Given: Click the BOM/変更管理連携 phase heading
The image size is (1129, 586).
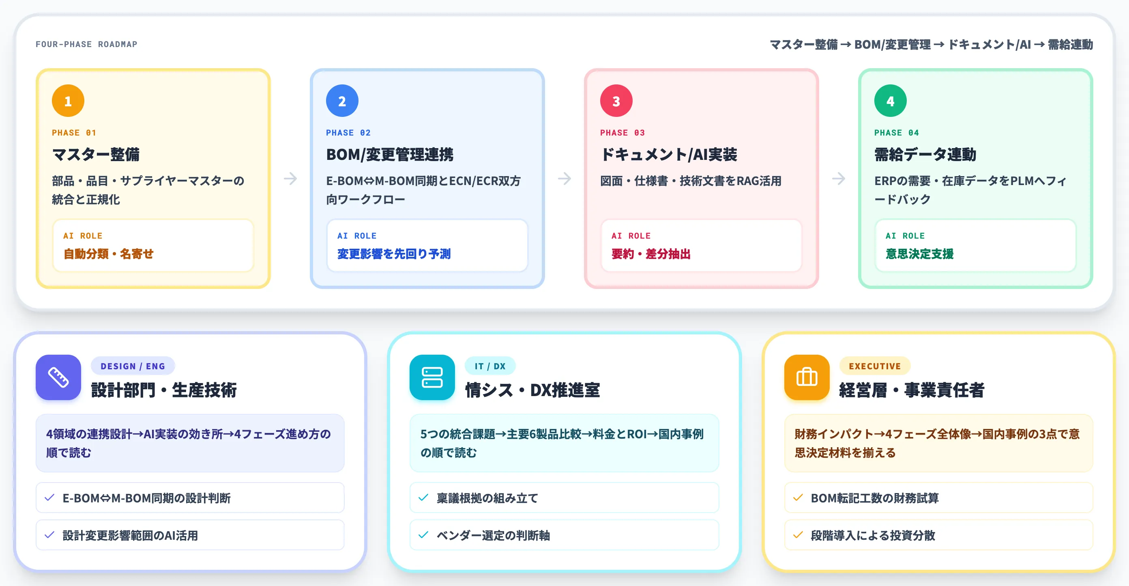Looking at the screenshot, I should pos(390,154).
